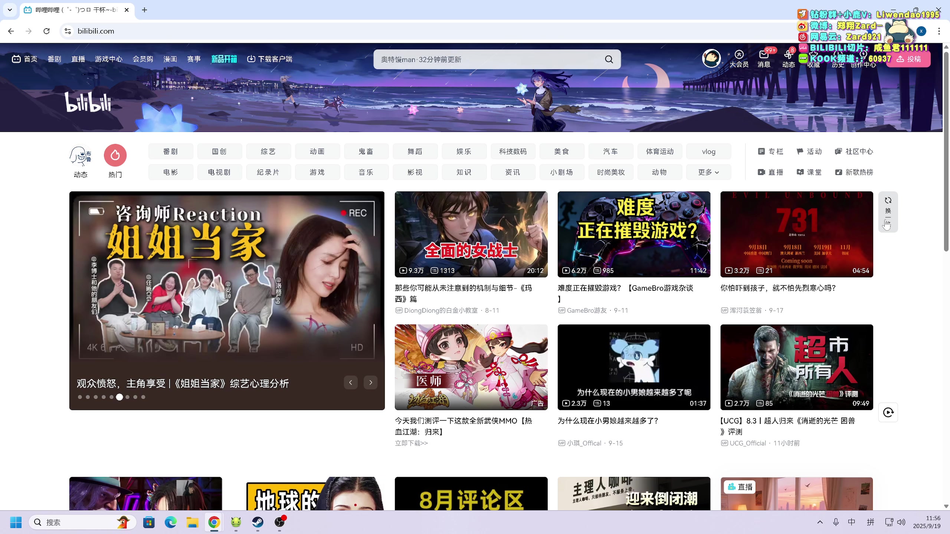This screenshot has height=534, width=950.
Task: Click the pink 投稿 upload button
Action: point(908,59)
